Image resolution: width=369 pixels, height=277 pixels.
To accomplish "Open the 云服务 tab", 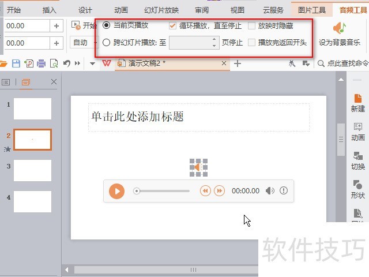I will coord(273,10).
